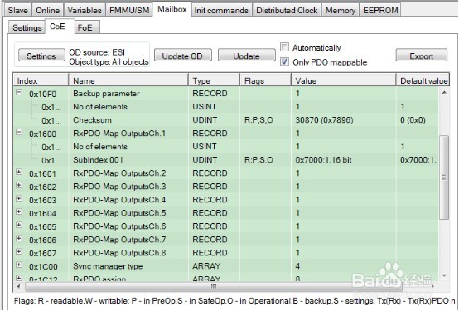Viewport: 459px width, 311px height.
Task: Expand the 0x1605 tree node
Action: tap(19, 225)
